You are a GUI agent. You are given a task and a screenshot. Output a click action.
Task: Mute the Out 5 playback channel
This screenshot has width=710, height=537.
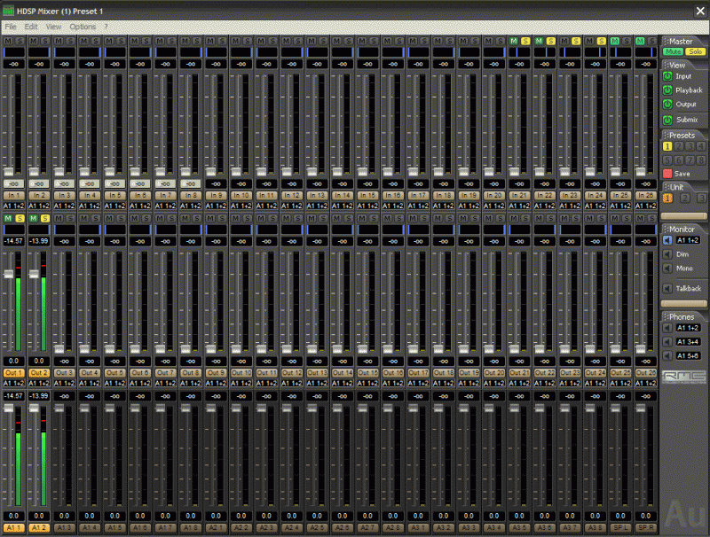coord(109,219)
